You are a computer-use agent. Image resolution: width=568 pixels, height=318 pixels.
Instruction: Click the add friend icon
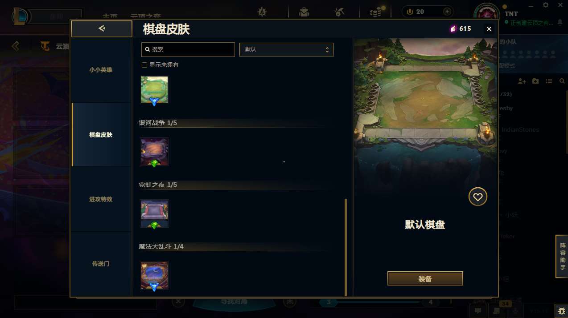522,81
